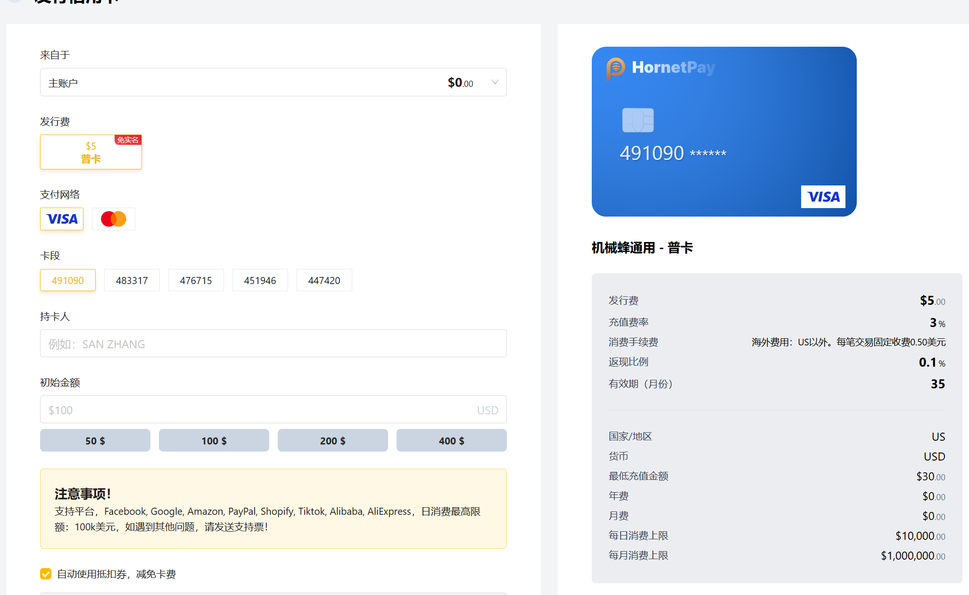The width and height of the screenshot is (969, 595).
Task: Click the 有效期 35 months value
Action: pyautogui.click(x=938, y=384)
